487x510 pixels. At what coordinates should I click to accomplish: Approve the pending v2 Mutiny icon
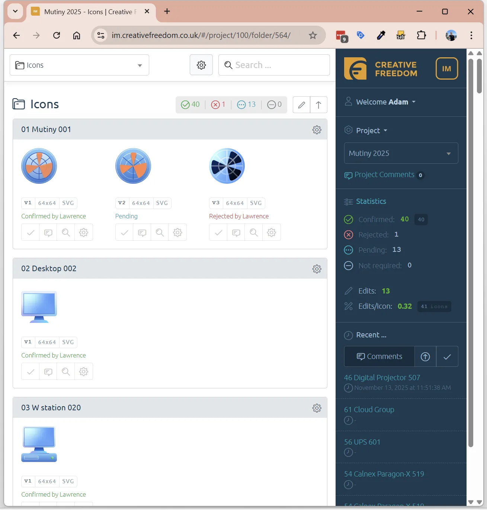pos(124,232)
